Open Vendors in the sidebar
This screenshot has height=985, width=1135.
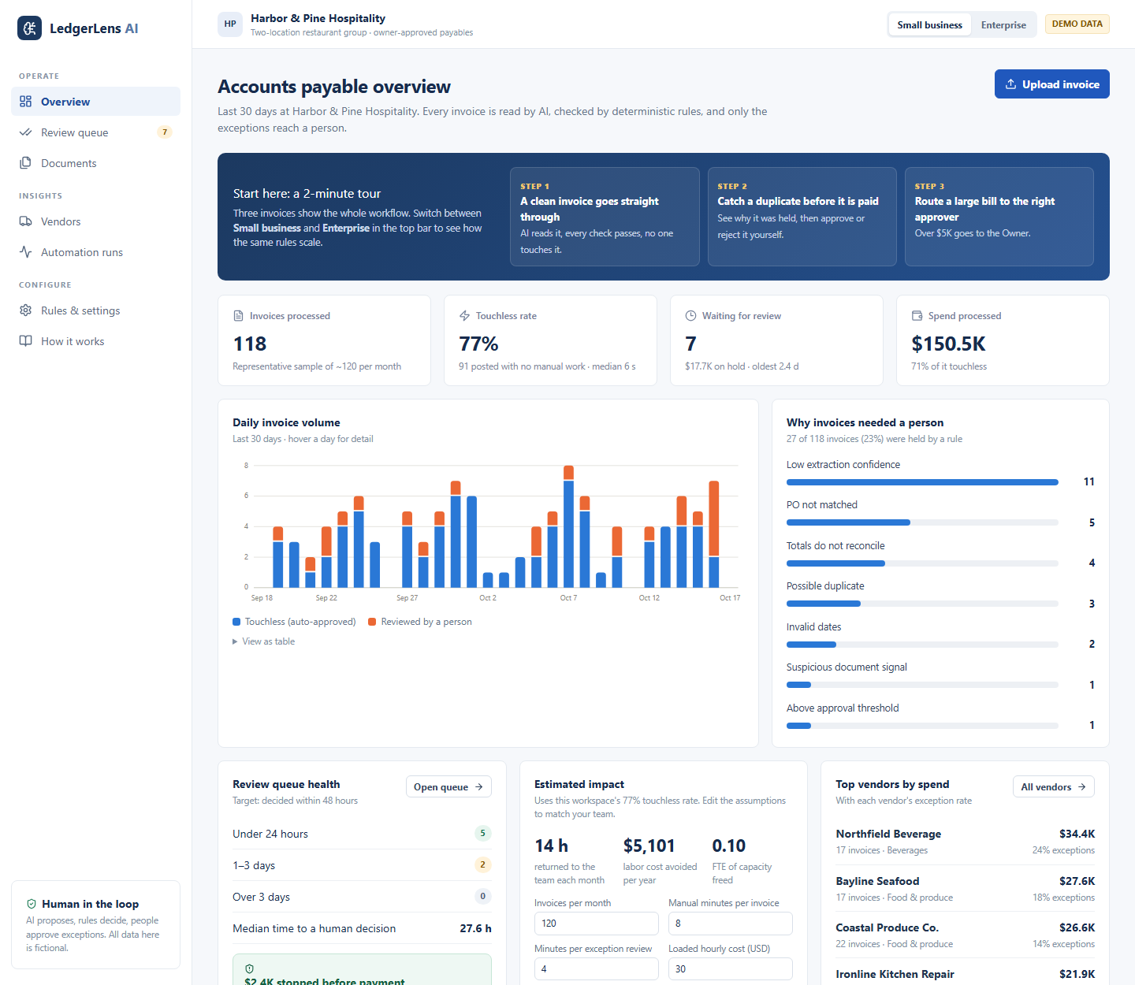click(96, 221)
